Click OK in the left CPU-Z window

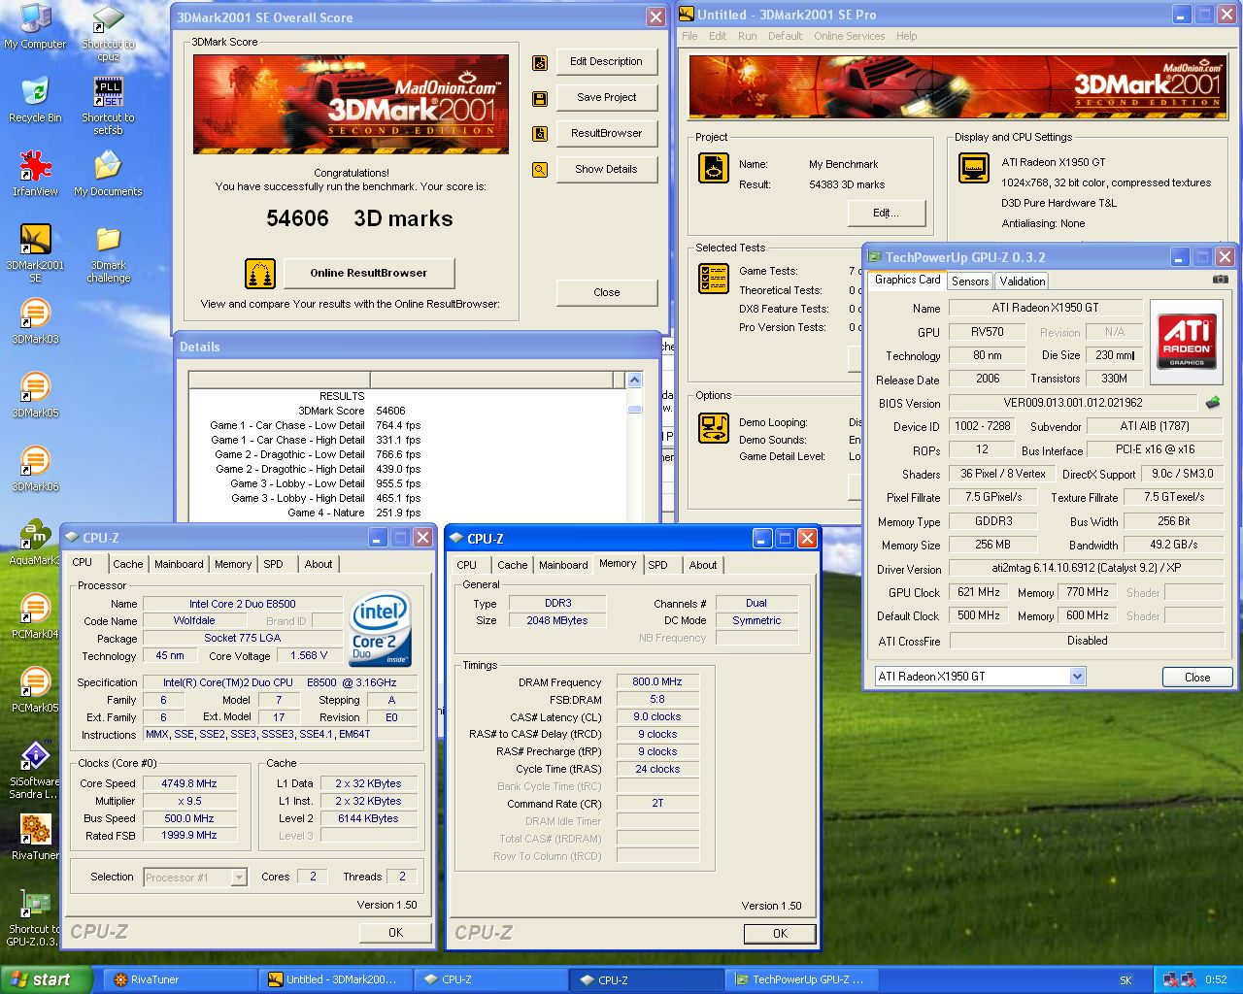click(x=395, y=932)
